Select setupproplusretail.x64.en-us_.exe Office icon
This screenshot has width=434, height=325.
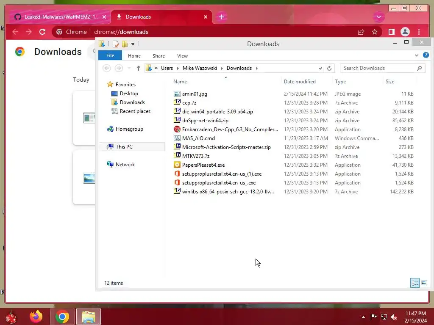[177, 182]
